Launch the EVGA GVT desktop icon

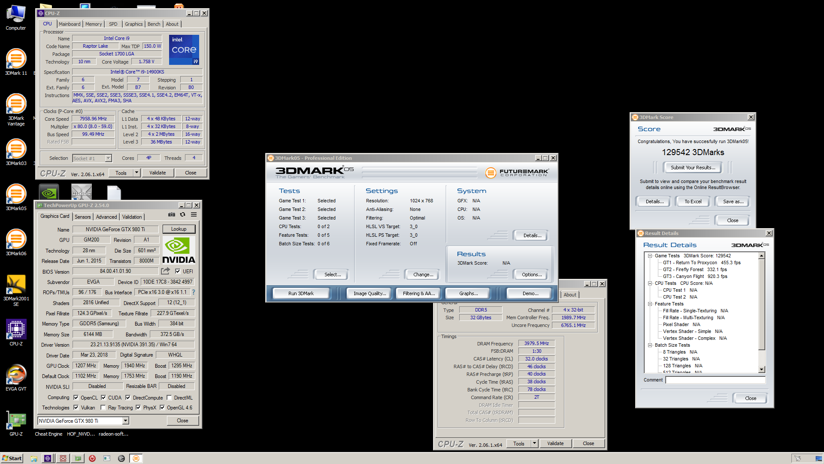pyautogui.click(x=16, y=377)
